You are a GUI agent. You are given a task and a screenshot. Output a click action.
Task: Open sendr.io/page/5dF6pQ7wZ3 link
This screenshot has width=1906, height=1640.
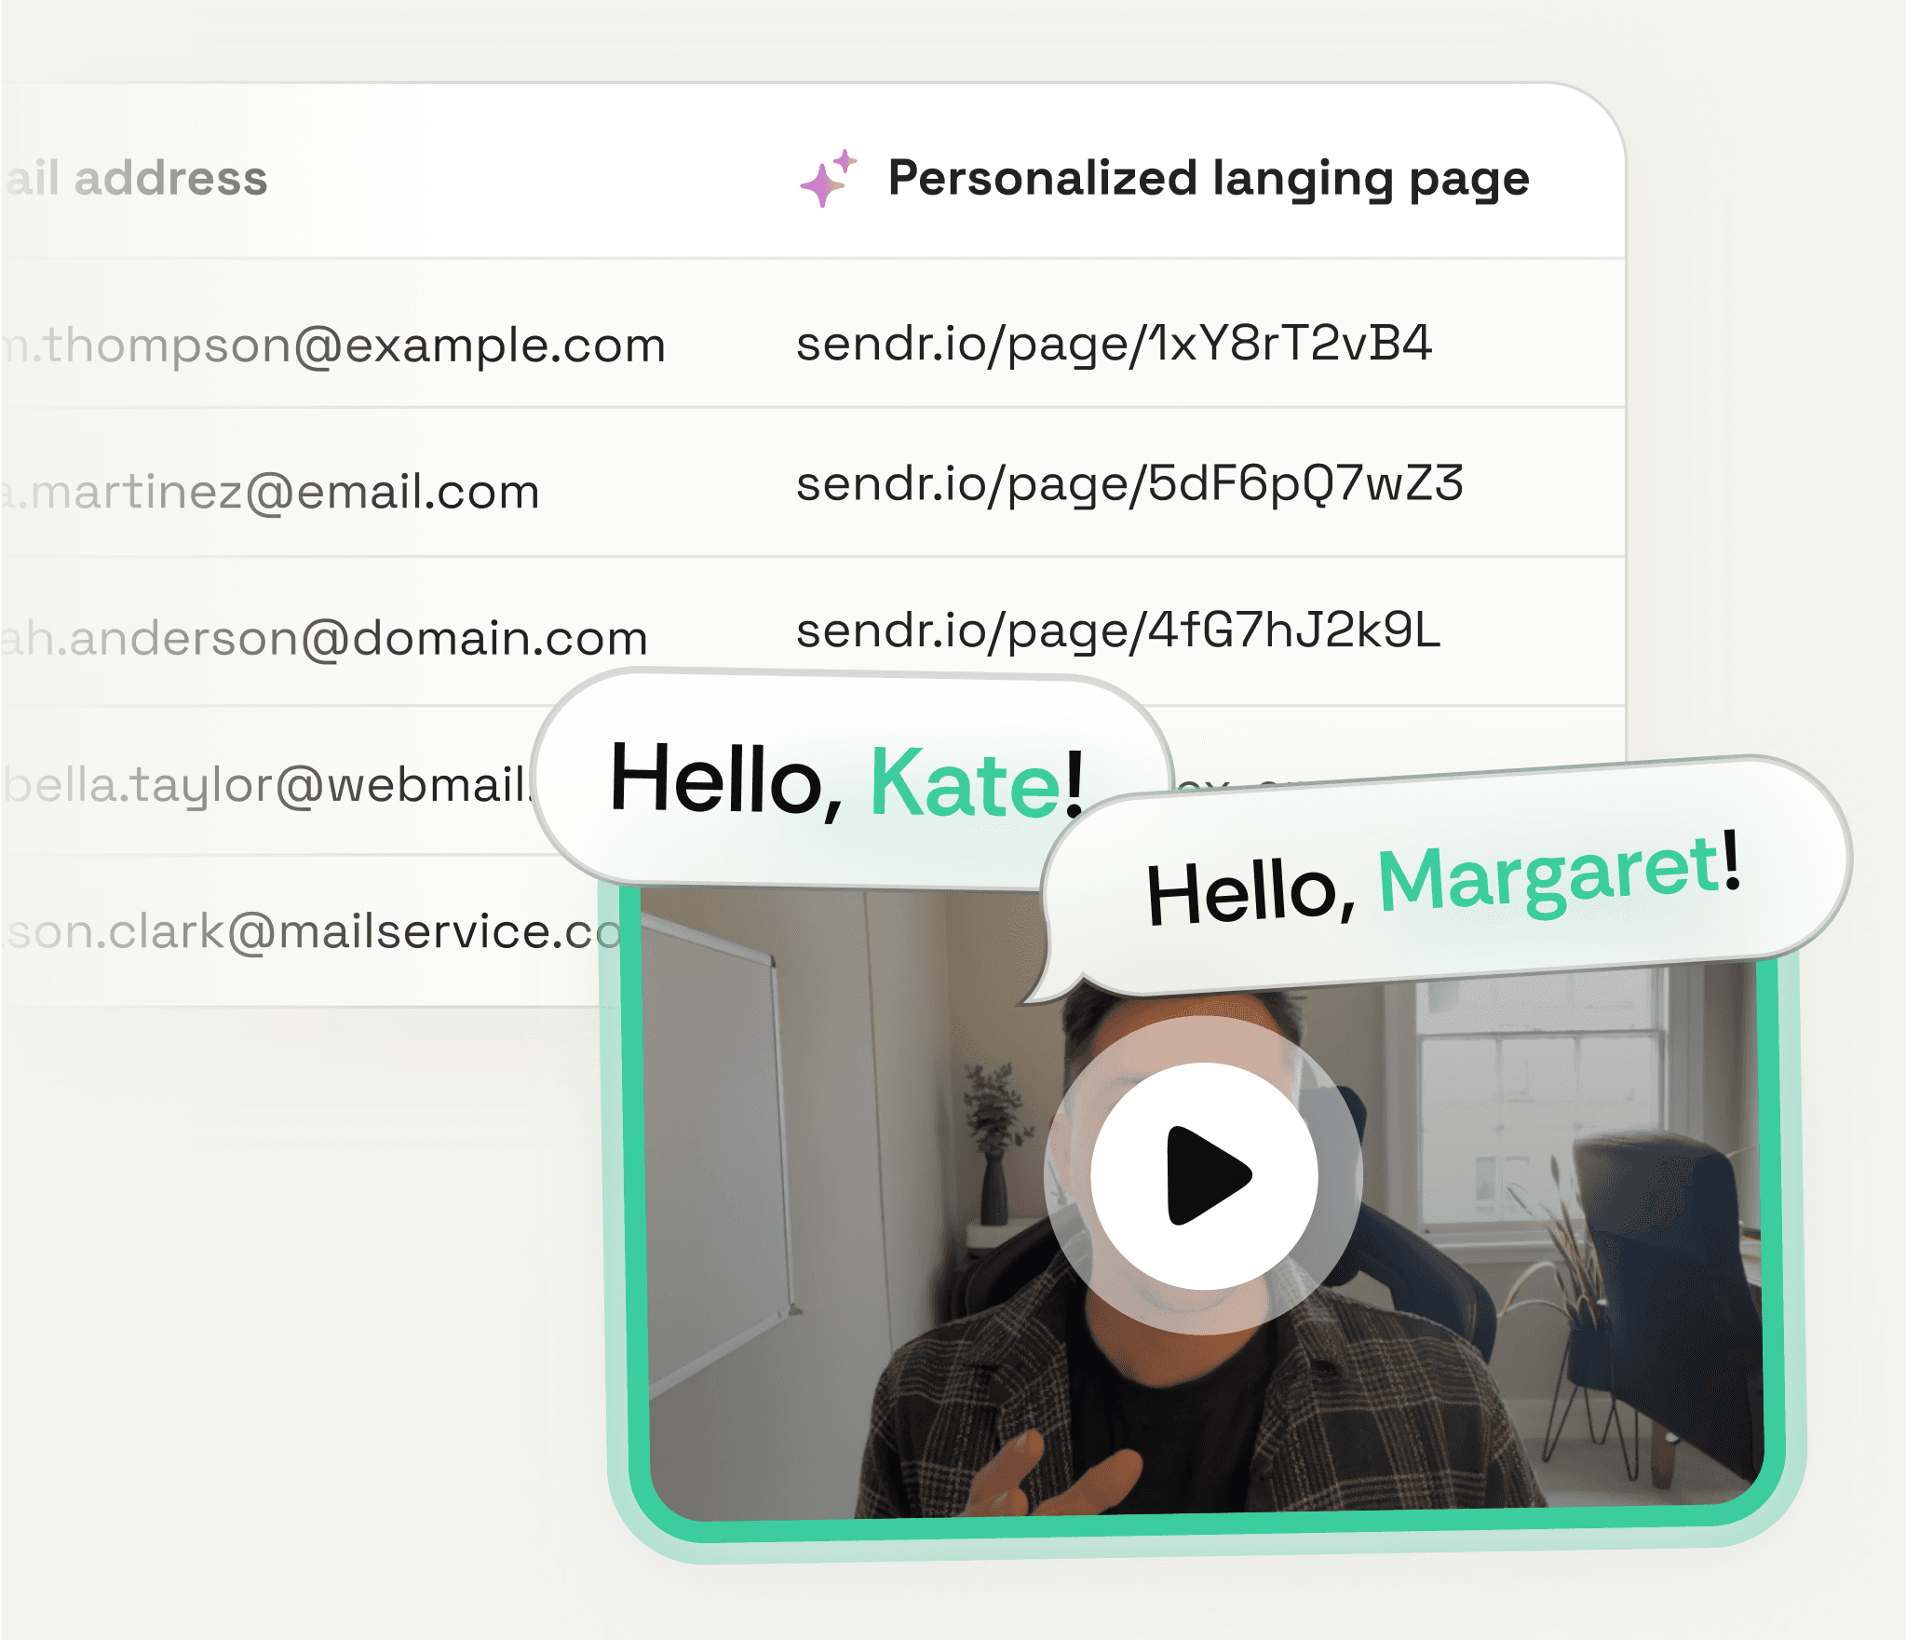point(1129,483)
